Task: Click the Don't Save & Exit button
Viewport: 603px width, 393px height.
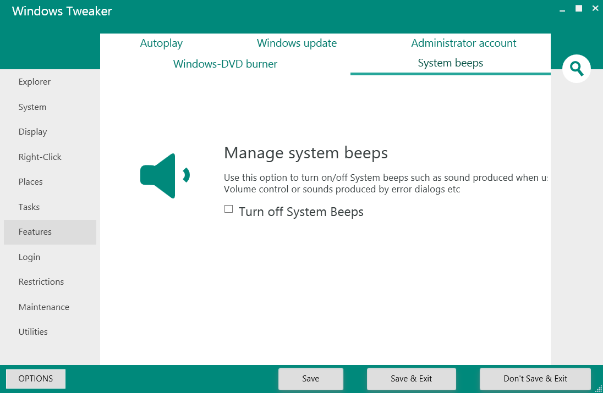Action: coord(535,379)
